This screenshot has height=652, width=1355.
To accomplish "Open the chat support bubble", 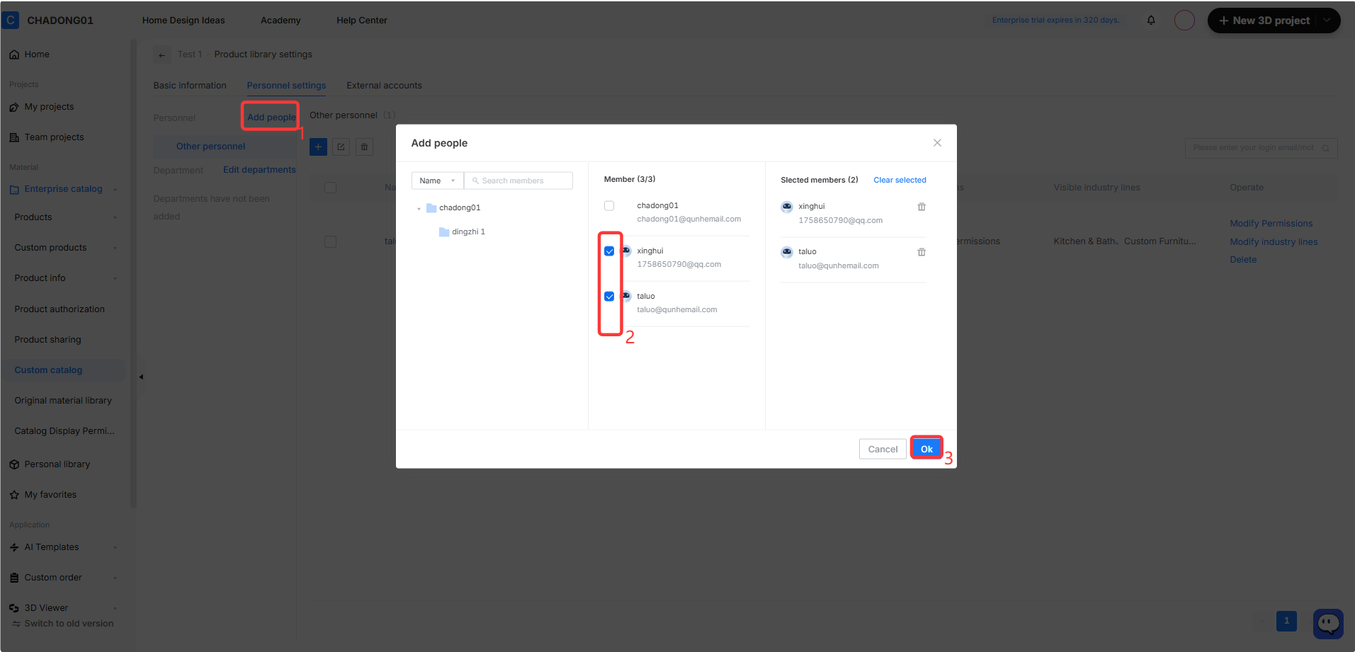I will click(1328, 624).
